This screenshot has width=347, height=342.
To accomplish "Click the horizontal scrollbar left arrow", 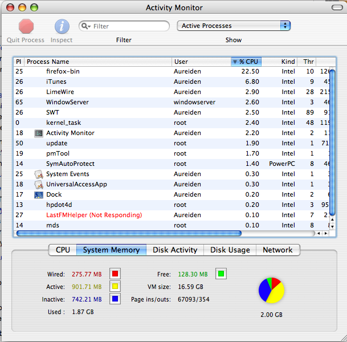I will coord(319,233).
